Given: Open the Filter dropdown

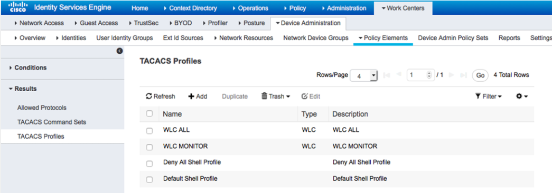Looking at the screenshot, I should point(488,96).
